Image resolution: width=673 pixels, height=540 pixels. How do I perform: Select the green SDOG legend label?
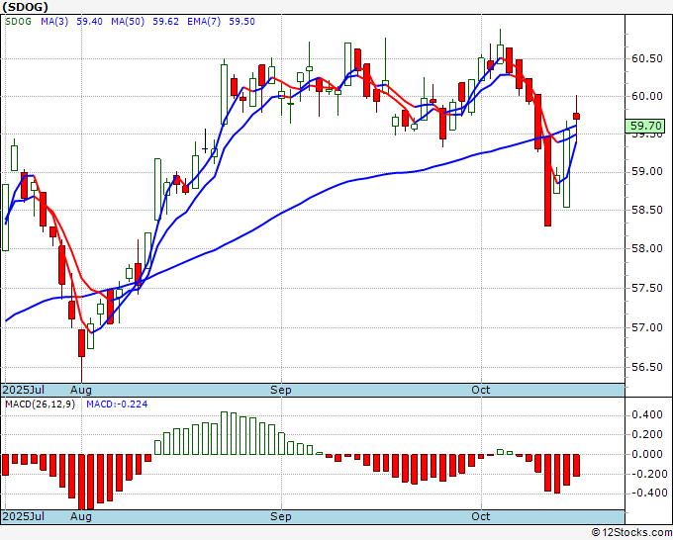click(18, 22)
